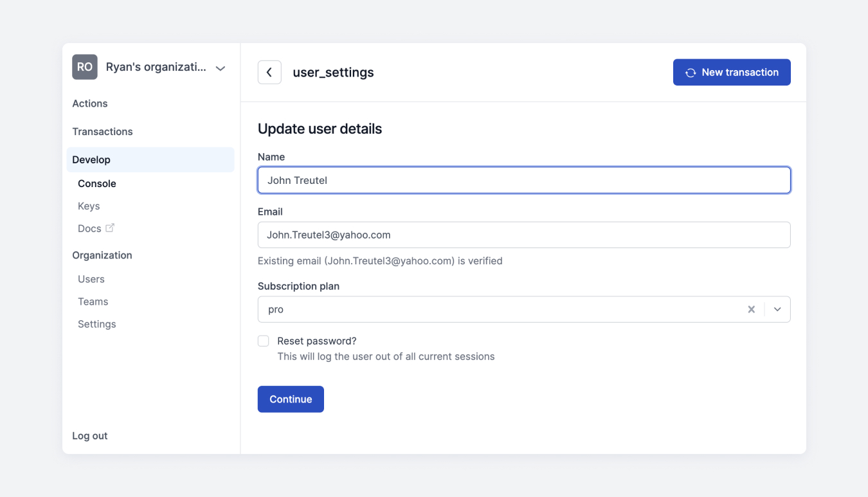The width and height of the screenshot is (868, 497).
Task: Toggle the password reset checkbox on
Action: [263, 341]
